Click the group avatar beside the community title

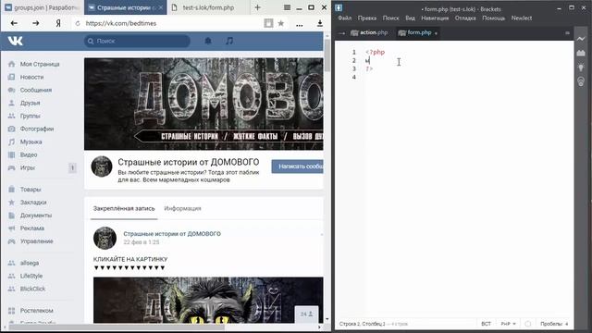pyautogui.click(x=102, y=166)
